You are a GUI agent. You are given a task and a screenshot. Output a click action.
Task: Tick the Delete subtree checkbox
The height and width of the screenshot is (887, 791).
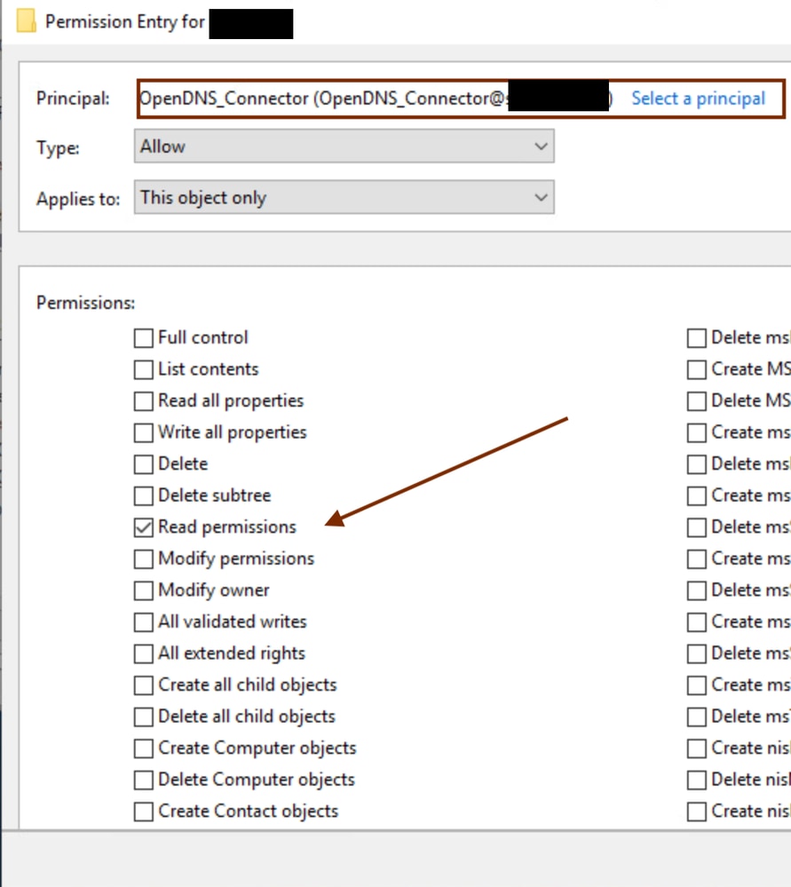click(x=144, y=496)
